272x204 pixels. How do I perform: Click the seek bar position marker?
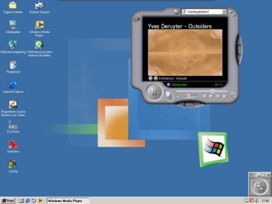pos(212,91)
